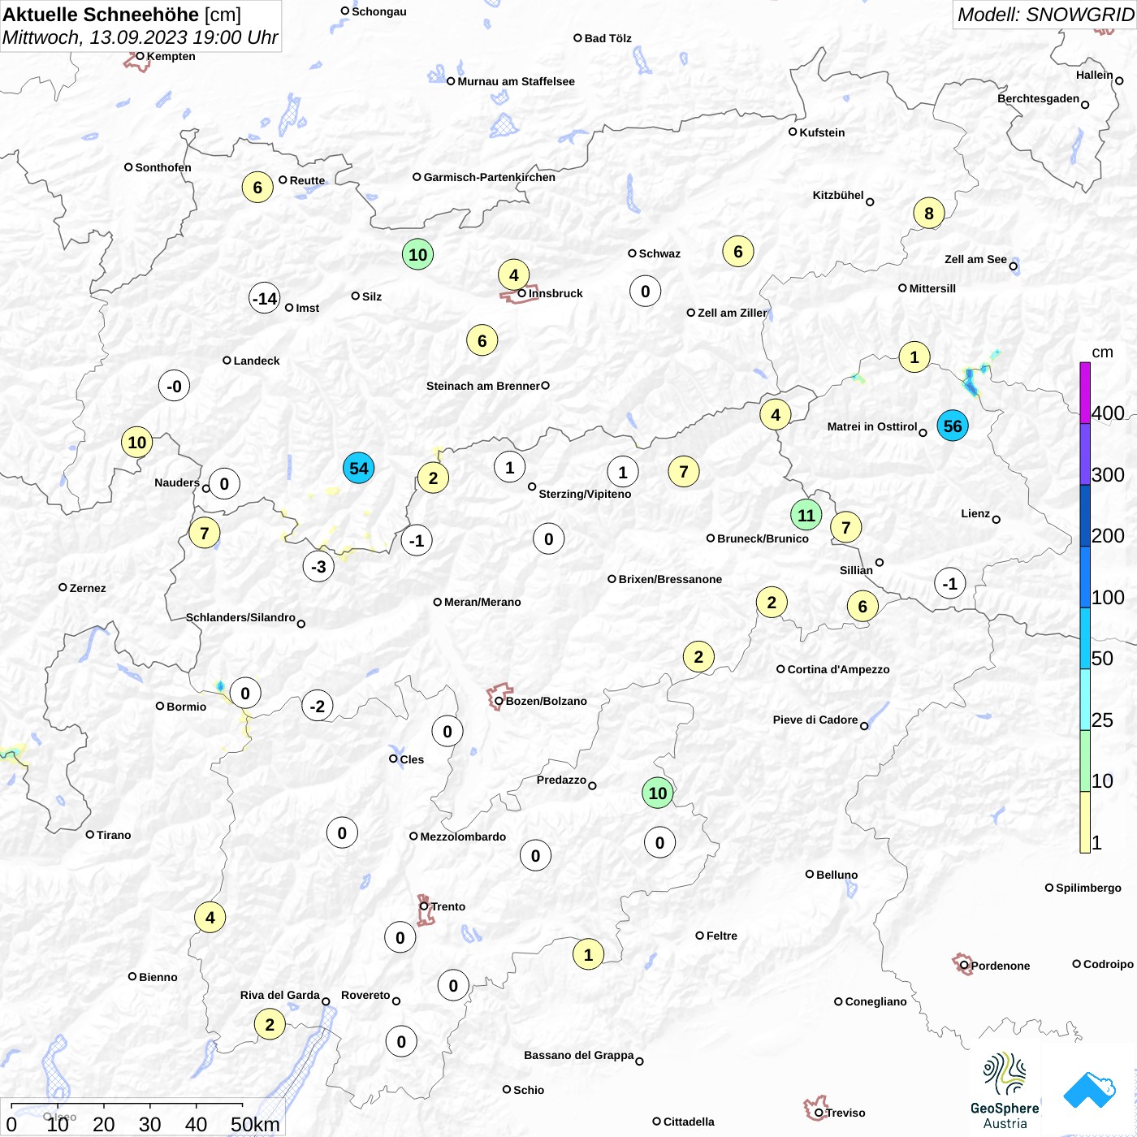The height and width of the screenshot is (1137, 1137).
Task: Select the yellow 10 marker northwest of Nauders
Action: click(x=137, y=442)
